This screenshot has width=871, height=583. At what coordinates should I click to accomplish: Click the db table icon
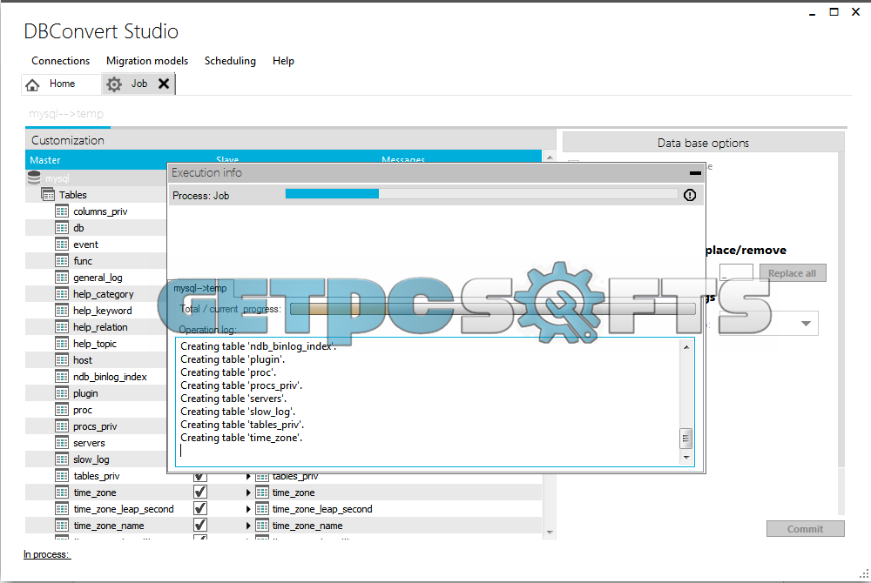point(62,228)
